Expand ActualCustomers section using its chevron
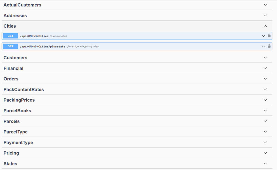 pyautogui.click(x=265, y=5)
